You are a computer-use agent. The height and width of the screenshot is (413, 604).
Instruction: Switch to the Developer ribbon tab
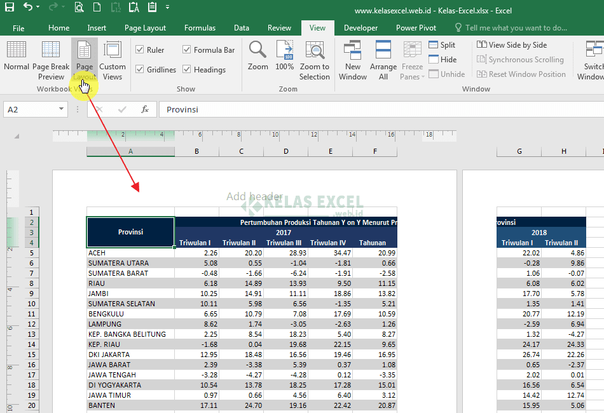click(x=360, y=27)
